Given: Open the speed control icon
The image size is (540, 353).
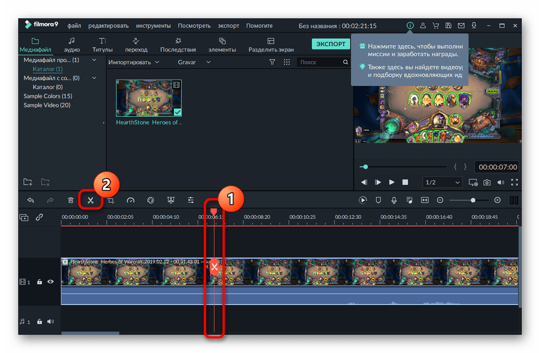Looking at the screenshot, I should (x=131, y=200).
